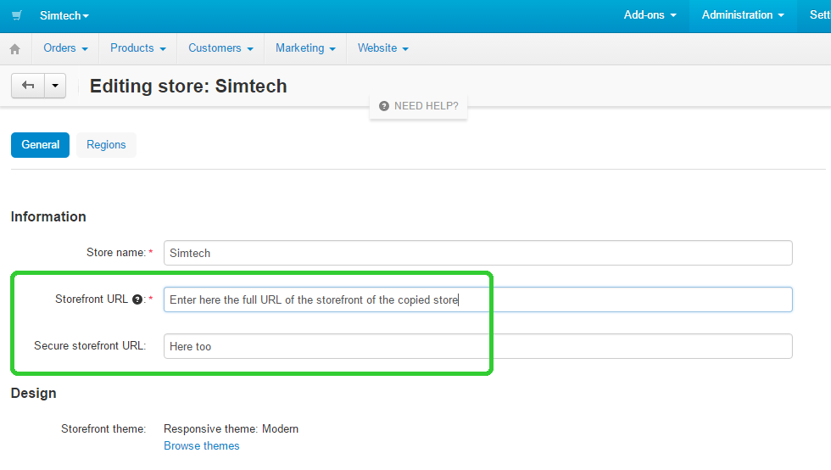Click inside the Storefront URL field

tap(478, 299)
